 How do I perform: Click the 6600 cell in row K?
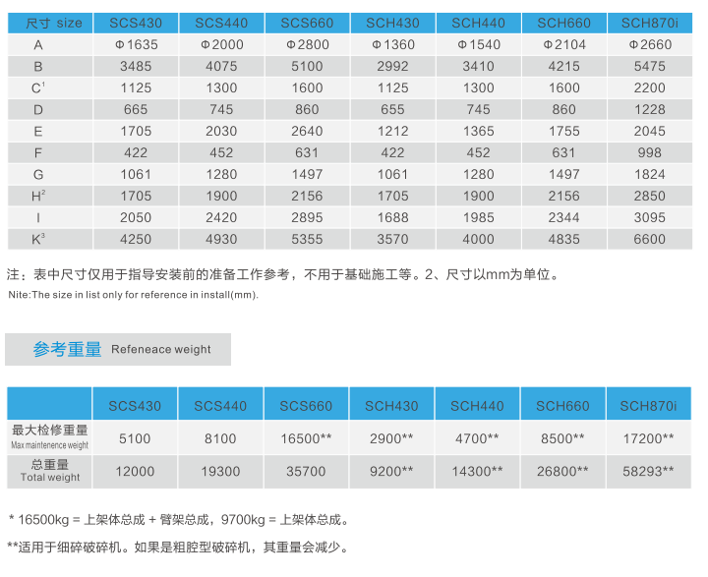[649, 239]
